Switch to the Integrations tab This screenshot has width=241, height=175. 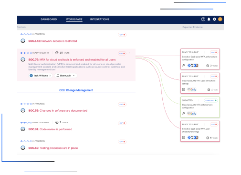pos(100,19)
